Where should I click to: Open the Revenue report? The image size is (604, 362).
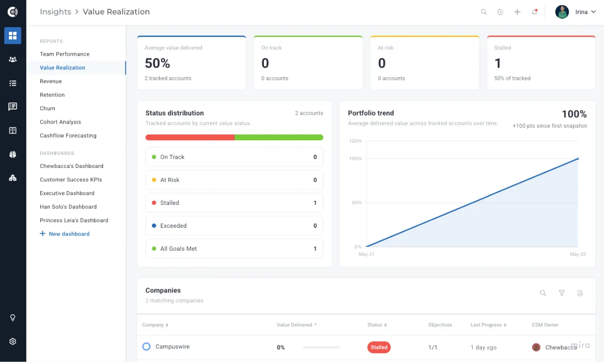tap(51, 81)
